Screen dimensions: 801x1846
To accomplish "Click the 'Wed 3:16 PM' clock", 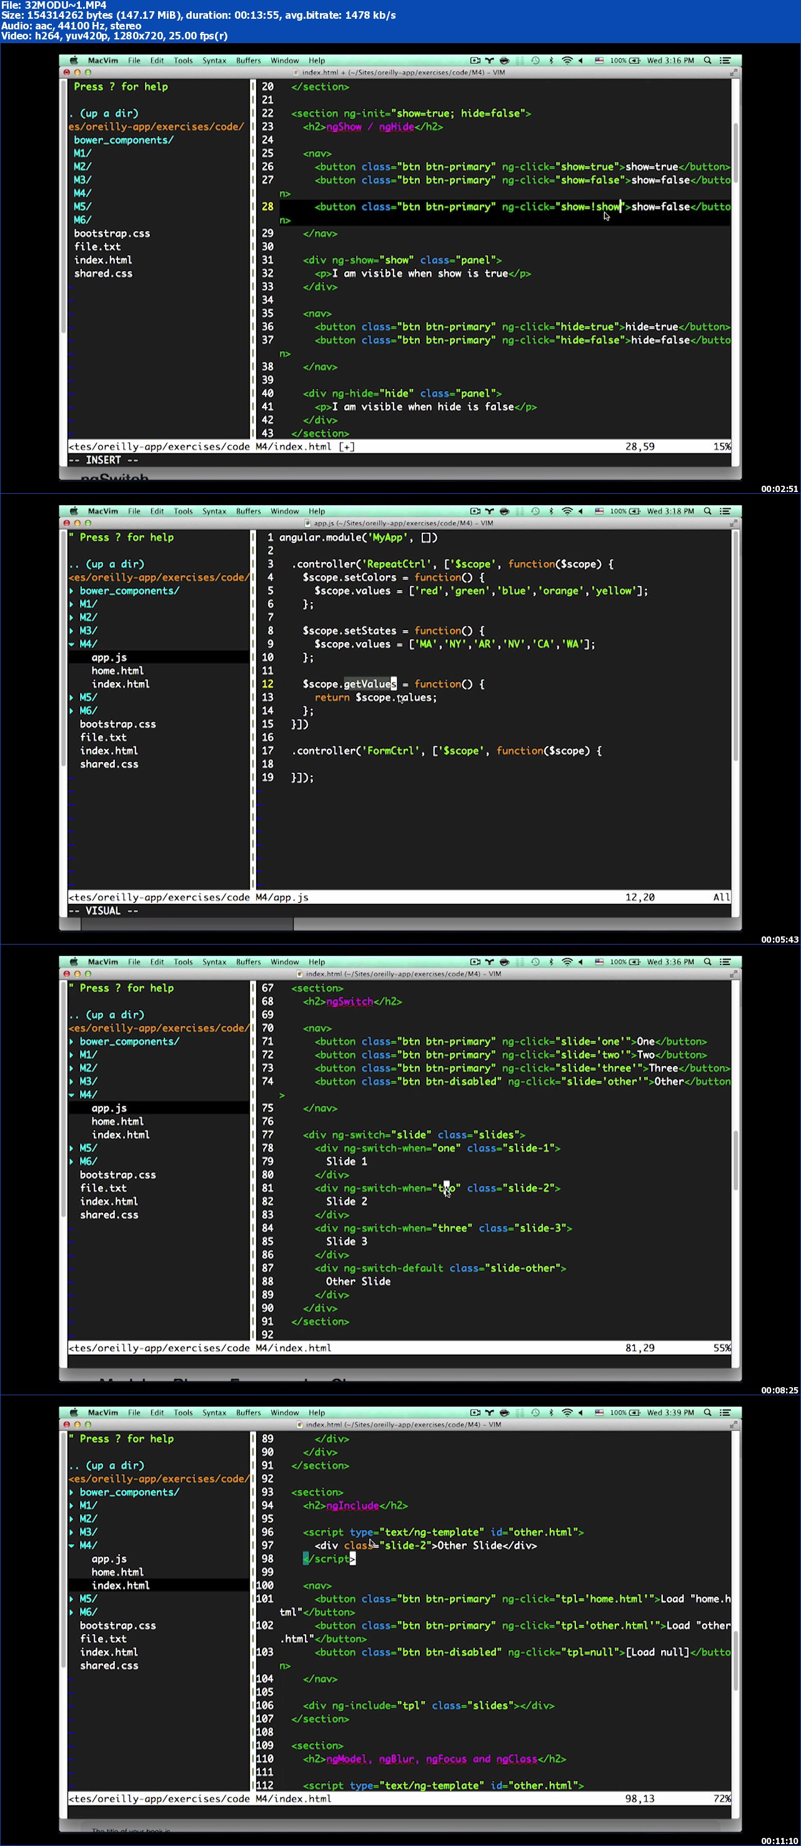I will coord(670,61).
